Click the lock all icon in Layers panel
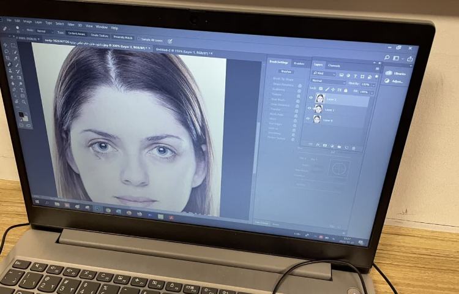 (x=345, y=90)
